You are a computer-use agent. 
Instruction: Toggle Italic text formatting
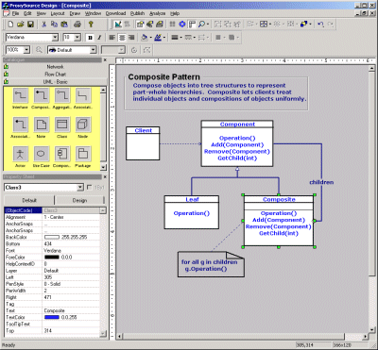click(x=99, y=38)
